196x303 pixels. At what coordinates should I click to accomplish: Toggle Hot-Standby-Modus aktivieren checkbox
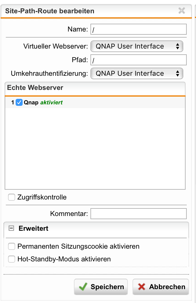12,259
